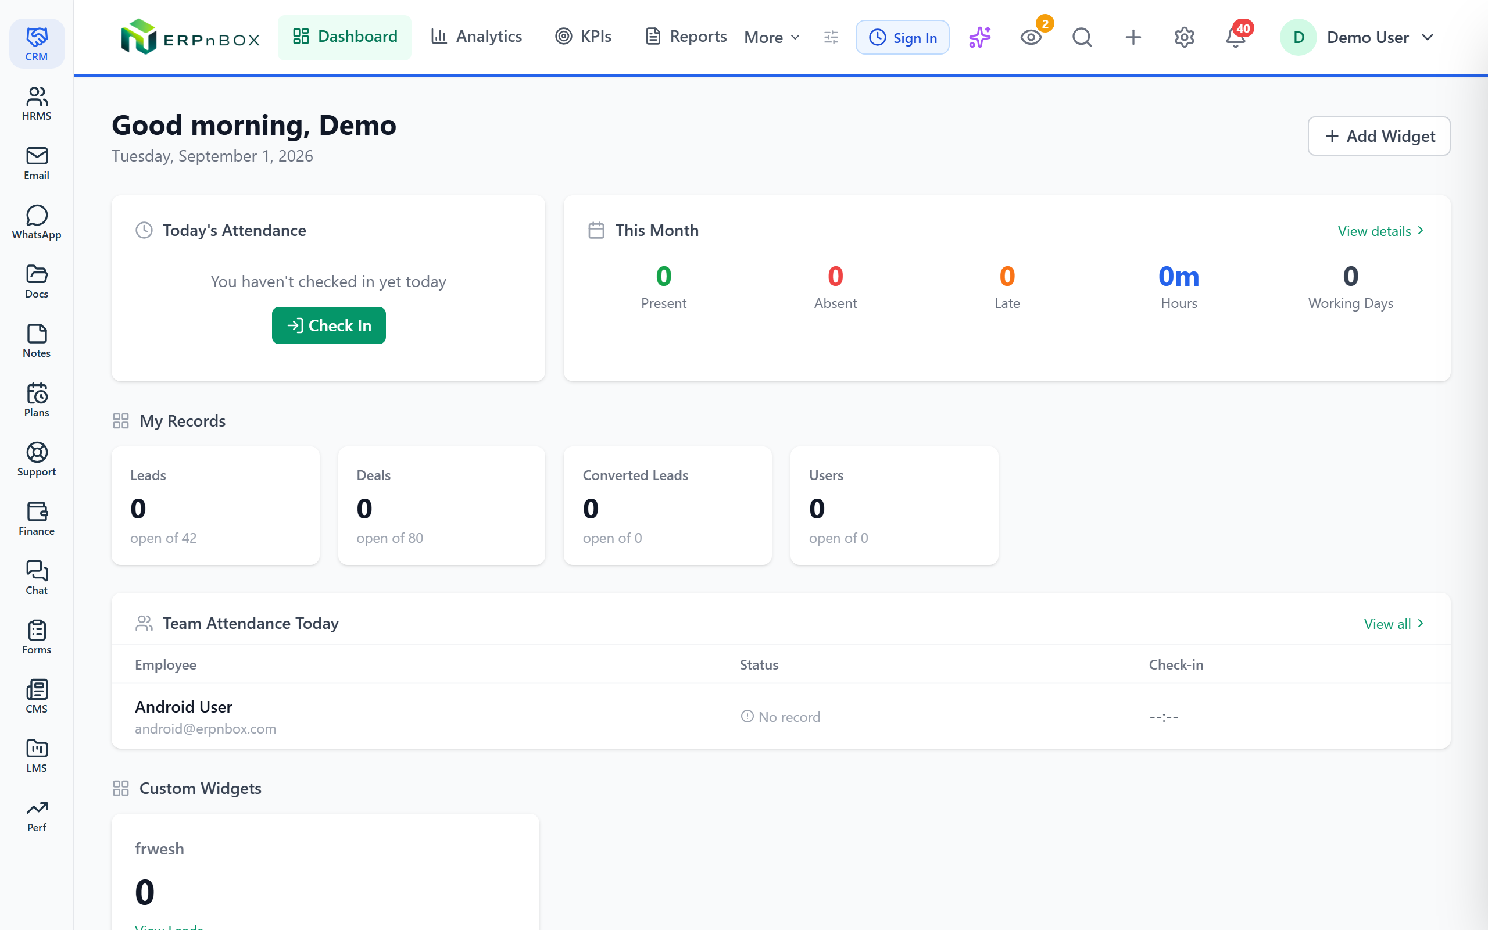Screen dimensions: 1488x930
Task: Click the plus quick-create icon
Action: click(x=1133, y=38)
